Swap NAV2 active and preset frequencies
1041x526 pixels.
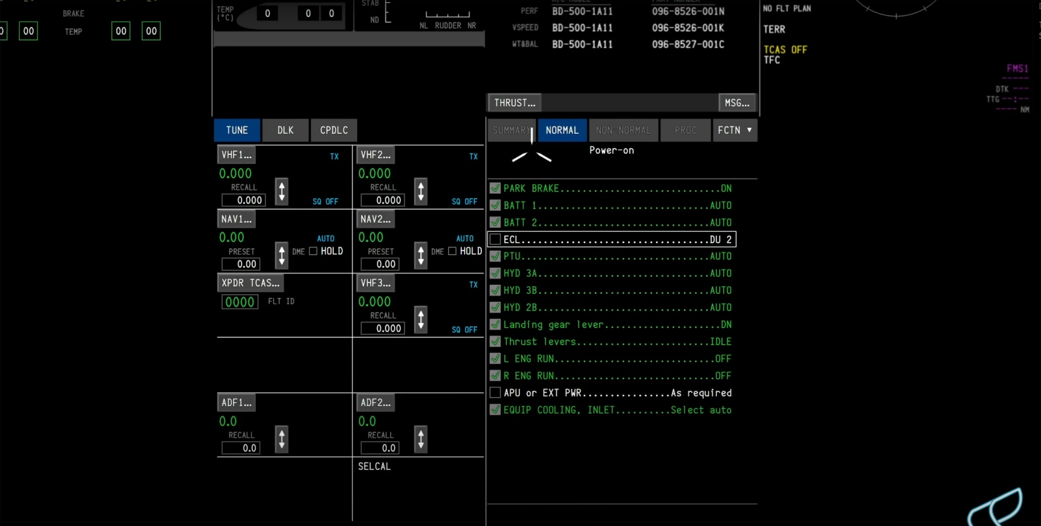421,256
